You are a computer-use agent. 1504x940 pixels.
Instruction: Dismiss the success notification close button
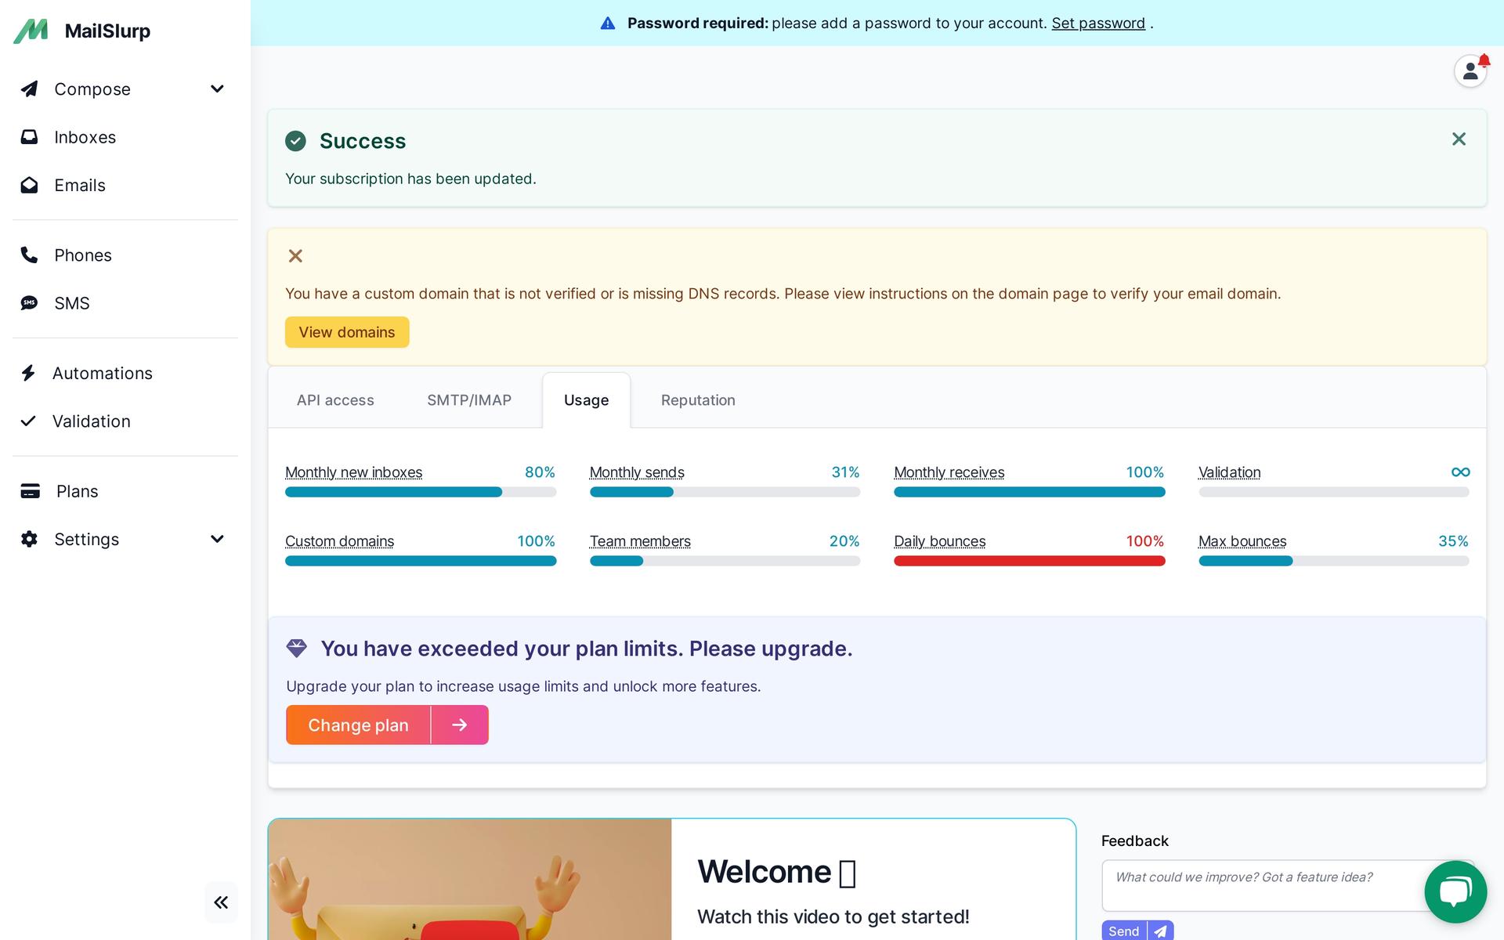pyautogui.click(x=1459, y=139)
